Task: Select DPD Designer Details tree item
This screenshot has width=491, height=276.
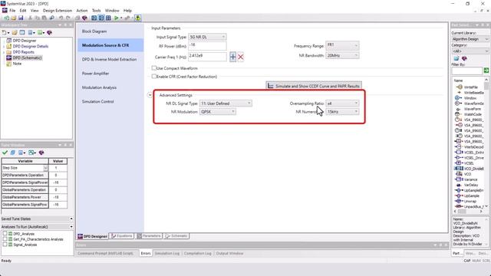Action: 31,46
